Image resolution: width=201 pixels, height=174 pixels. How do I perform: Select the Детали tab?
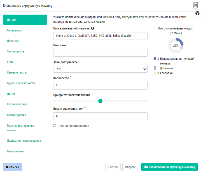[x=25, y=20]
